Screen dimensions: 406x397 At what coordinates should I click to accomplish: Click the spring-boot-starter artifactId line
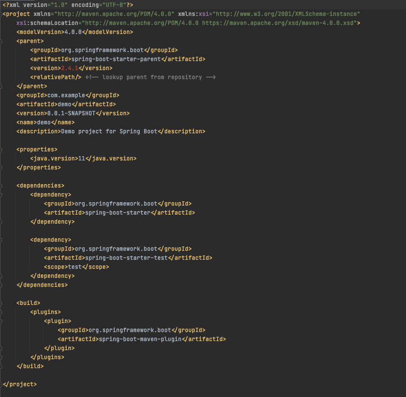[x=120, y=213]
